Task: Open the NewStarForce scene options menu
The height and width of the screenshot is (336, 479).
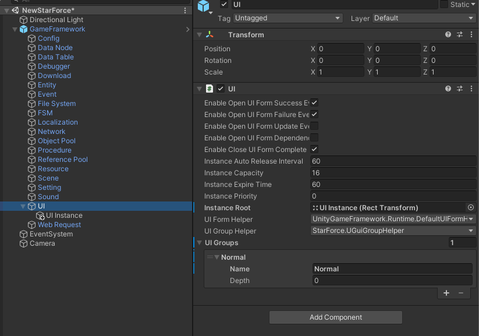Action: [185, 10]
